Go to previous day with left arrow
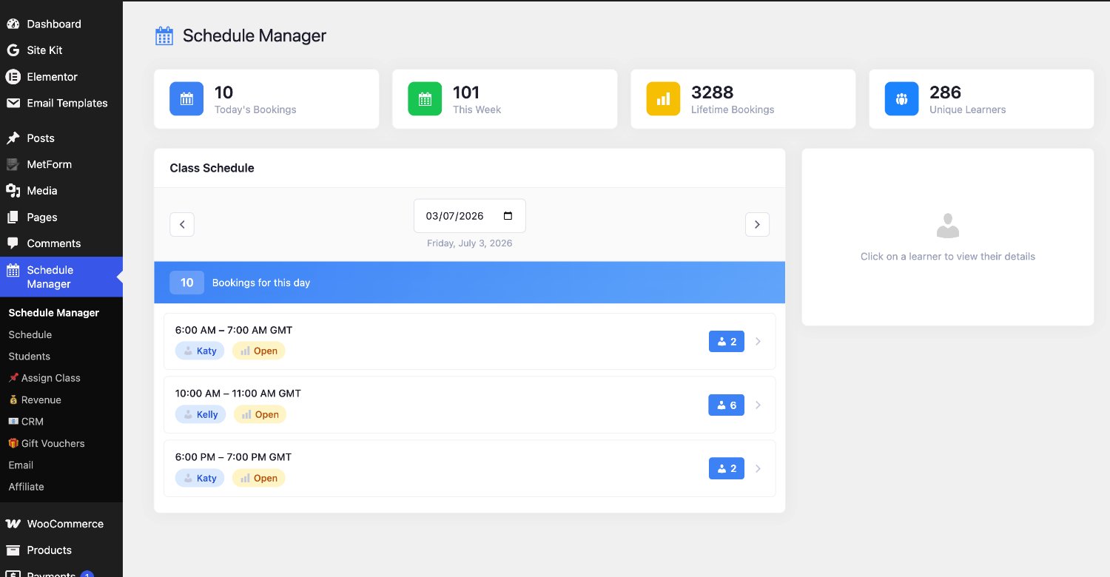 pos(182,224)
